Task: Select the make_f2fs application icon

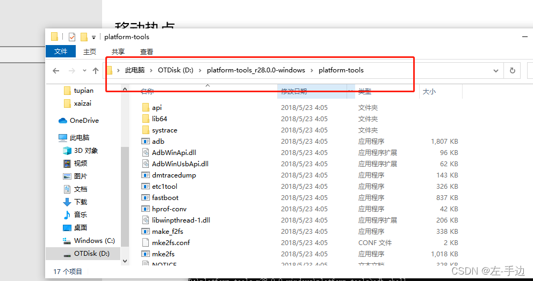Action: (x=146, y=231)
